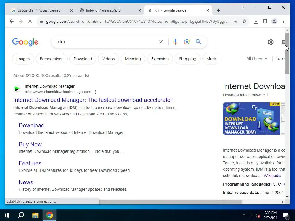Clear the Google search box
Screen dimensions: 295x221
point(161,42)
